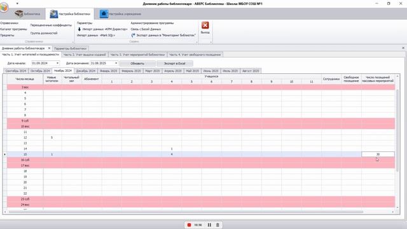Select the Апрель 2025 month tab
407x229 pixels.
pyautogui.click(x=173, y=71)
